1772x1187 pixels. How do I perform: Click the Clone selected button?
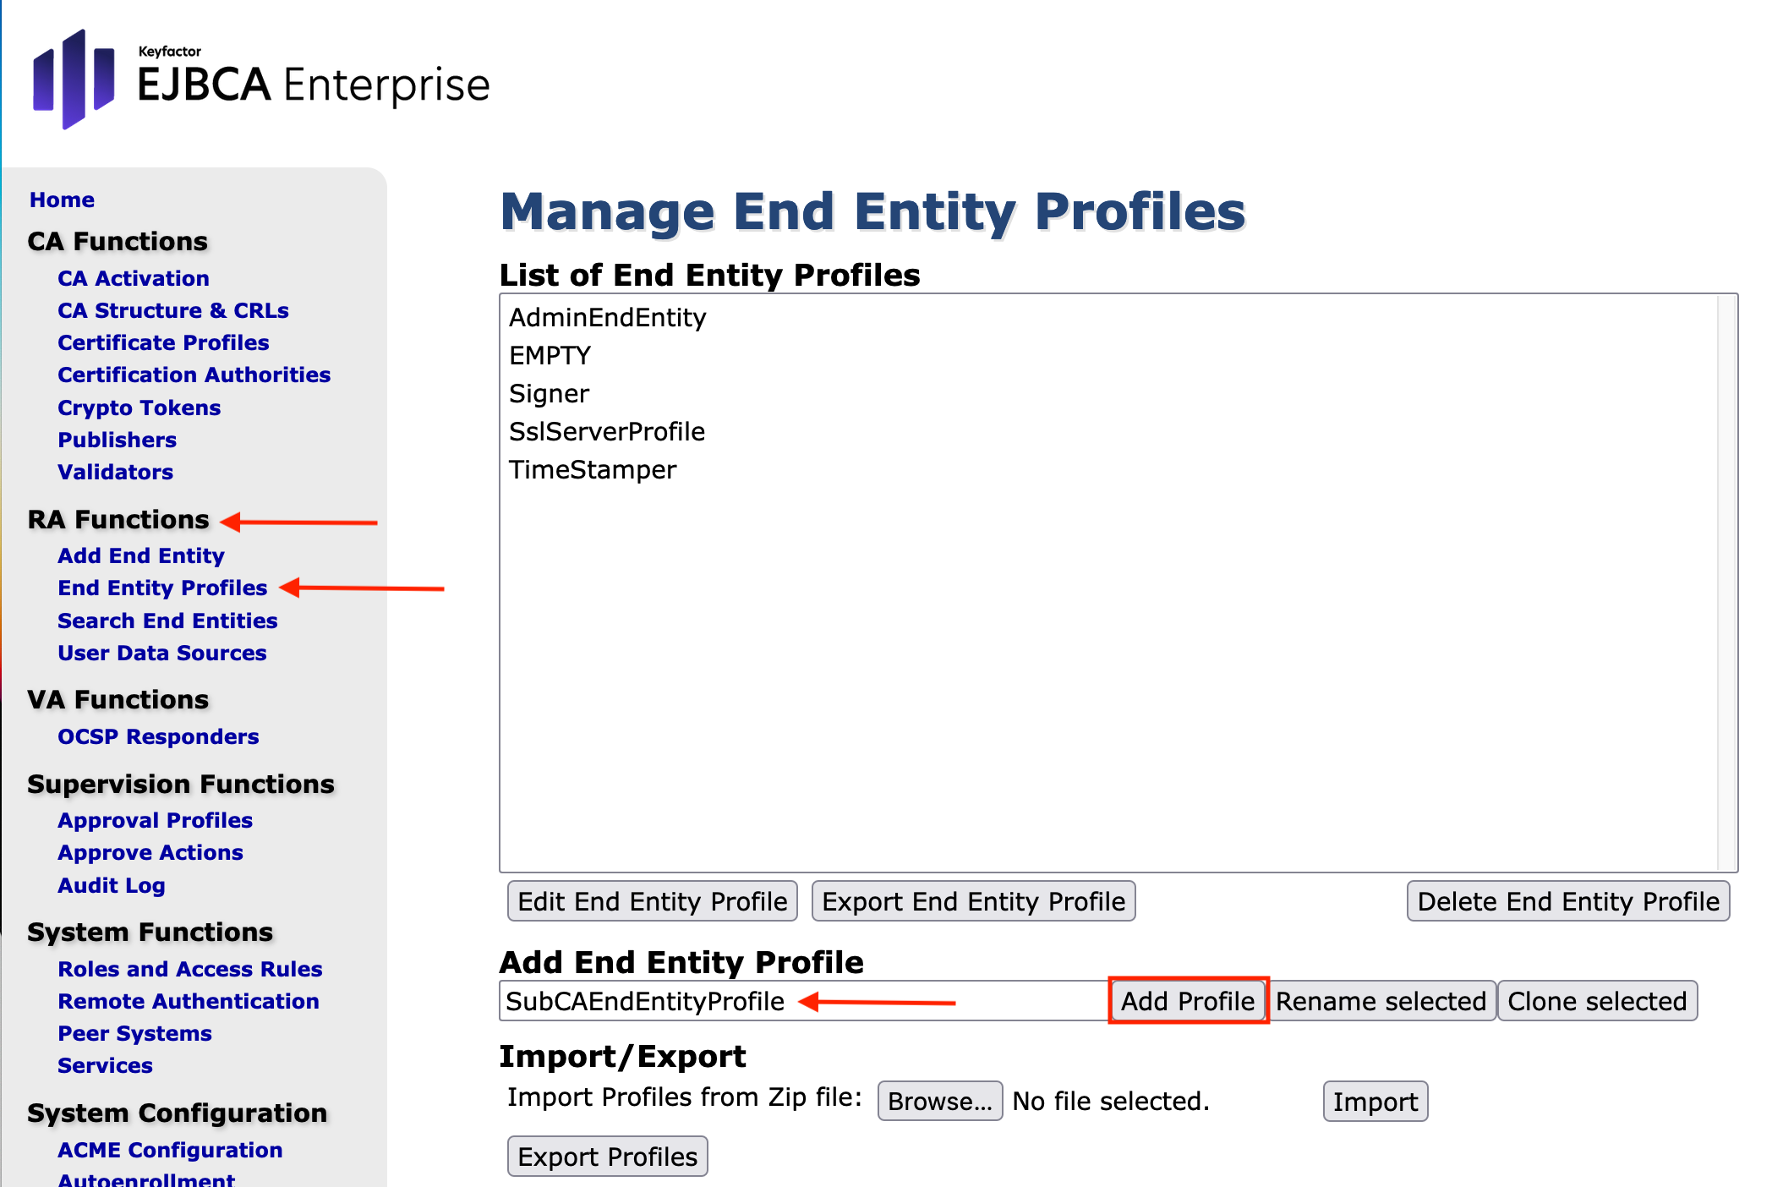[x=1597, y=1001]
